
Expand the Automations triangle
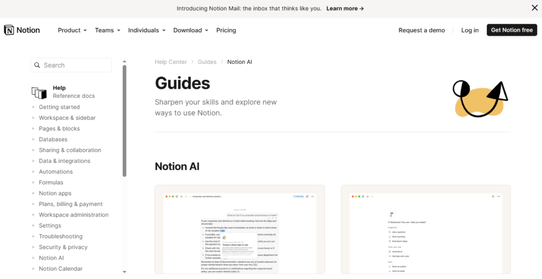33,172
